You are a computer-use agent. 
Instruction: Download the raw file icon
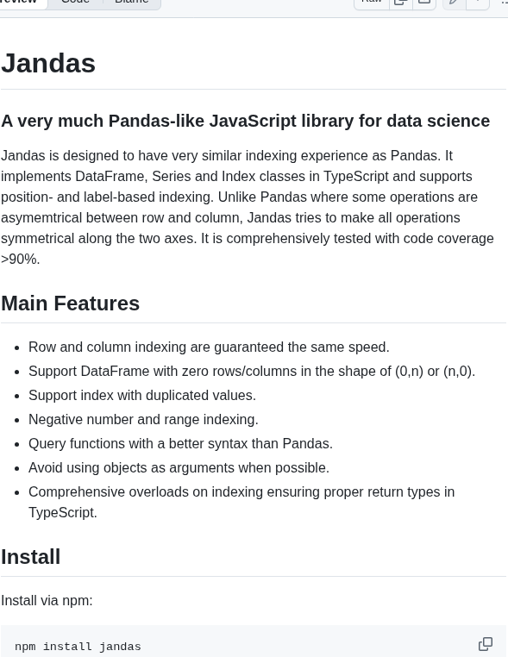coord(424,2)
